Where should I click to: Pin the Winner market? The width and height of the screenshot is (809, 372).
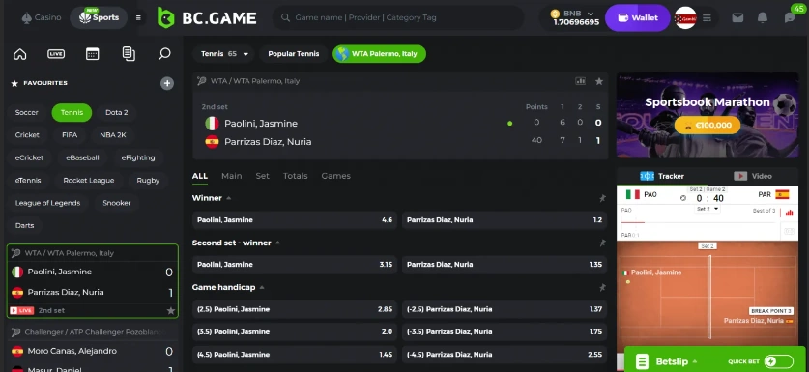pos(602,198)
